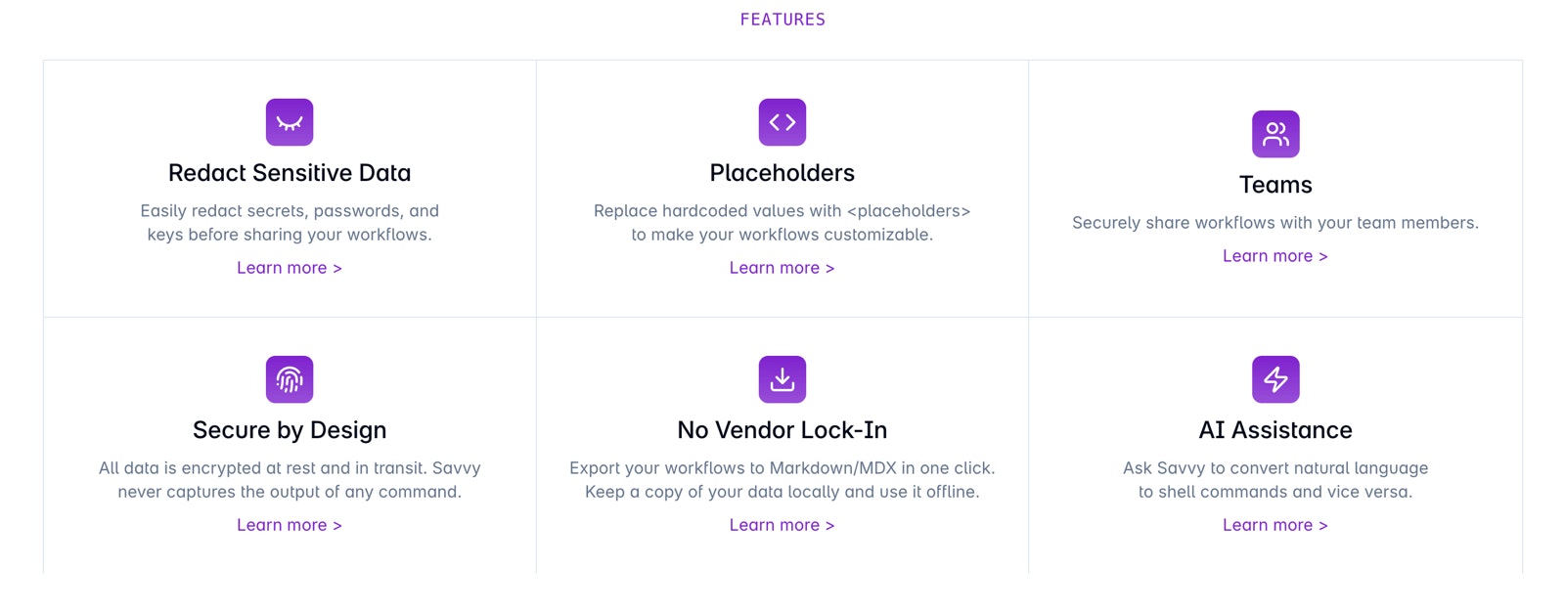Click the Secure by Design title
Screen dimensions: 1565x612
(290, 430)
